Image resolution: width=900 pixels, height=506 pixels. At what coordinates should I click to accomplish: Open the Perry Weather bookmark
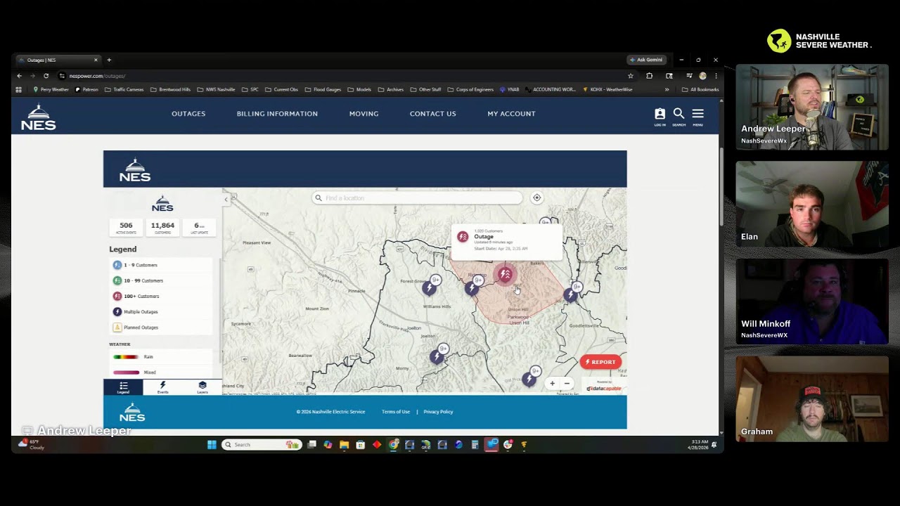point(51,89)
